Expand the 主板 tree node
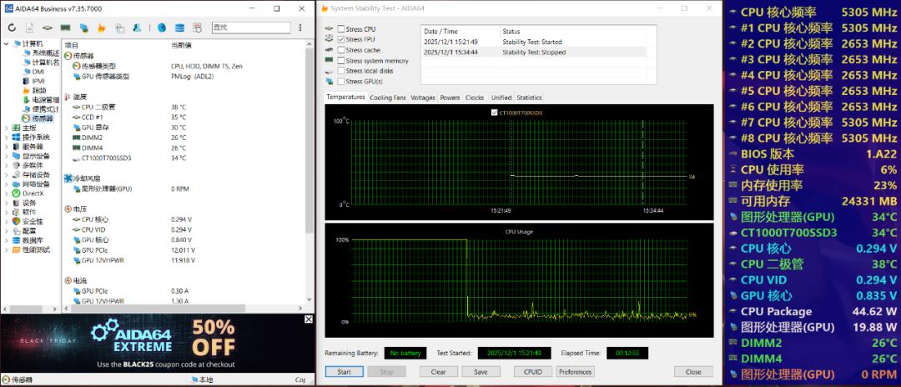The image size is (901, 387). pyautogui.click(x=6, y=128)
